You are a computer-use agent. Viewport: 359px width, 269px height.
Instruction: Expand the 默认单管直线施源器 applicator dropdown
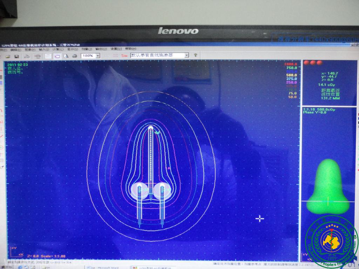[x=187, y=55]
